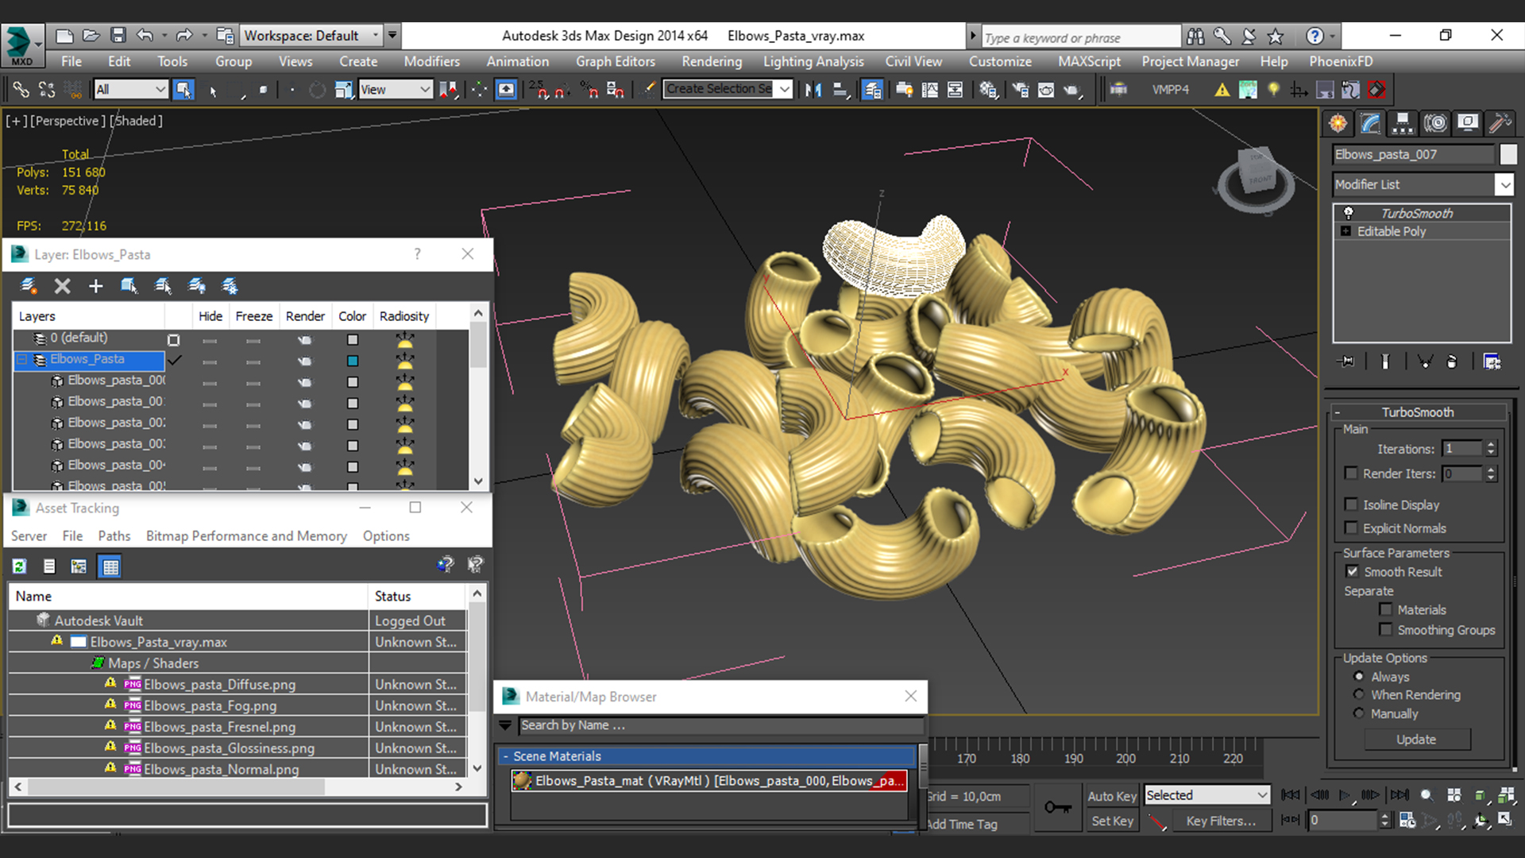Select the When Rendering update option

(x=1359, y=694)
